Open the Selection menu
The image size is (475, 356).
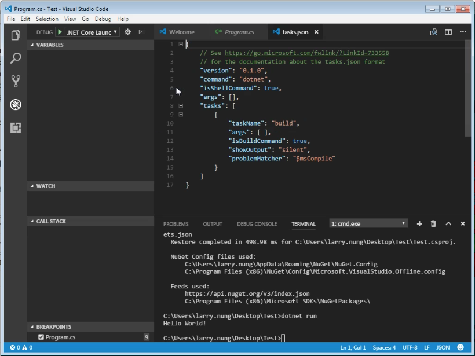click(x=47, y=19)
